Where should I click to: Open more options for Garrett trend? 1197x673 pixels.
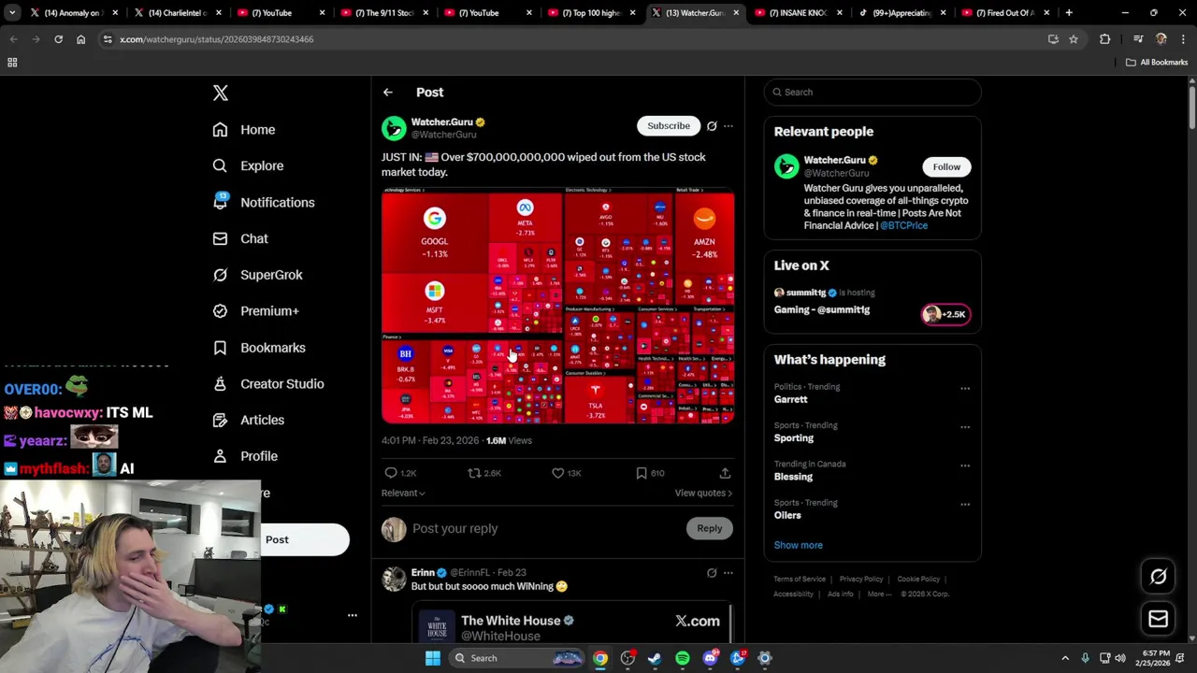pyautogui.click(x=965, y=389)
